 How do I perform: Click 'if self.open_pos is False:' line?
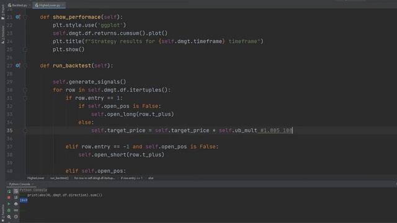120,106
